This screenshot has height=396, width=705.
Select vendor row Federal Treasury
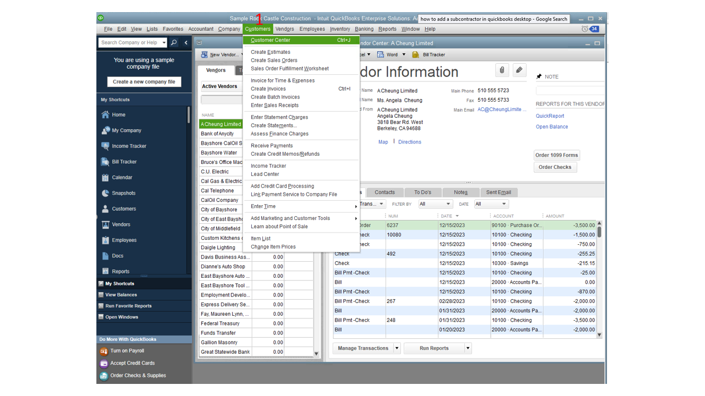256,323
